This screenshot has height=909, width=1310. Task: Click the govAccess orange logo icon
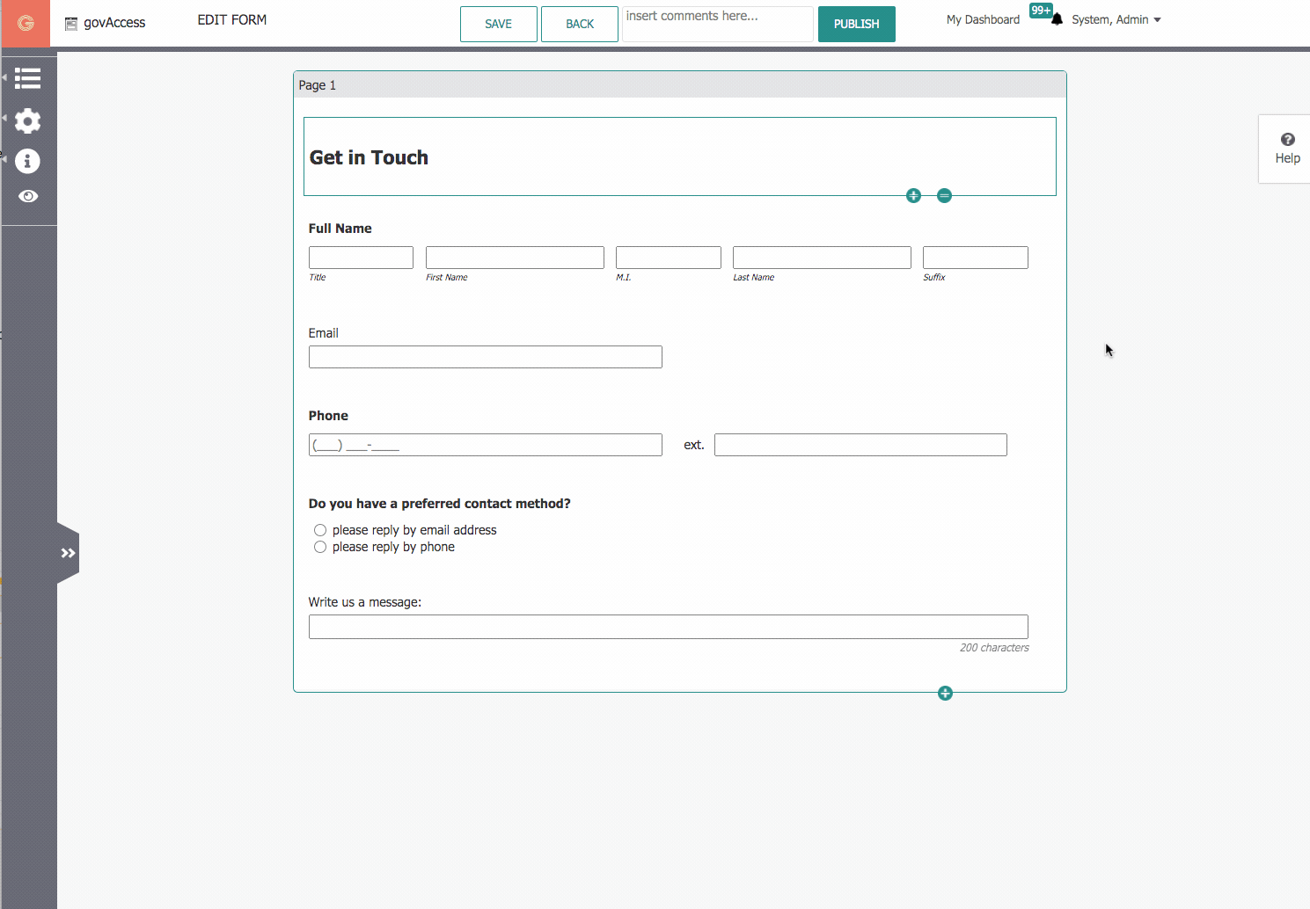point(26,23)
